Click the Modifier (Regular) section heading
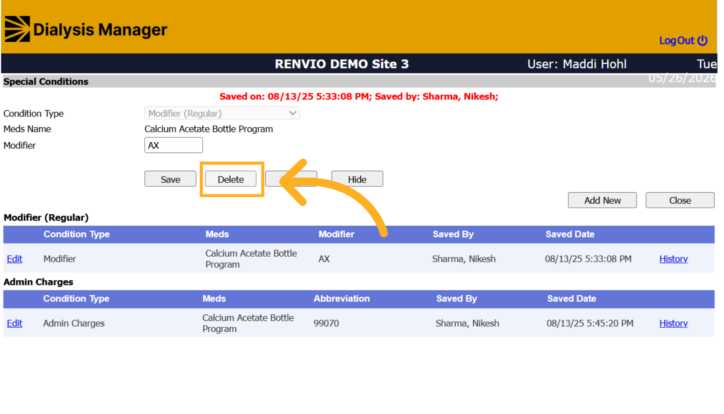Screen dimensions: 724x414 [x=46, y=218]
